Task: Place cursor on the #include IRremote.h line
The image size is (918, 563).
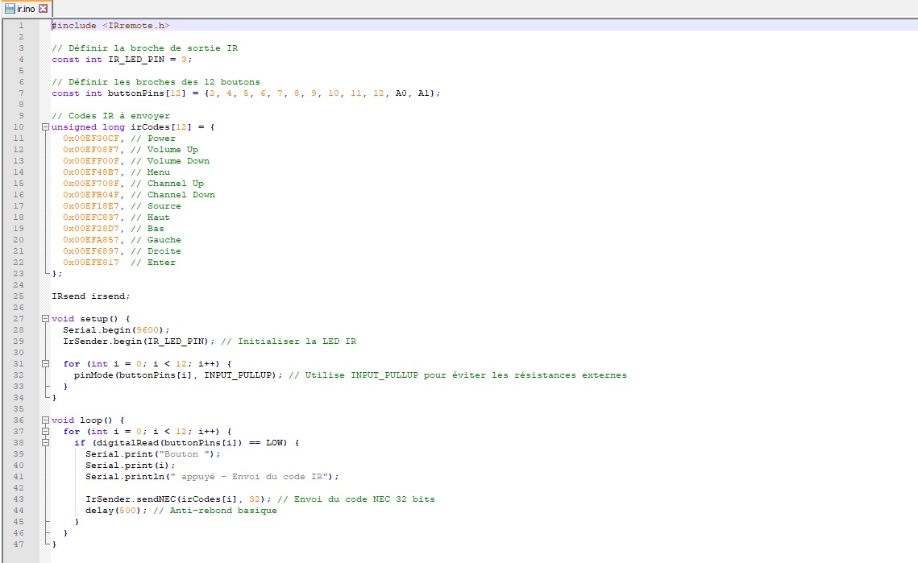Action: [110, 26]
